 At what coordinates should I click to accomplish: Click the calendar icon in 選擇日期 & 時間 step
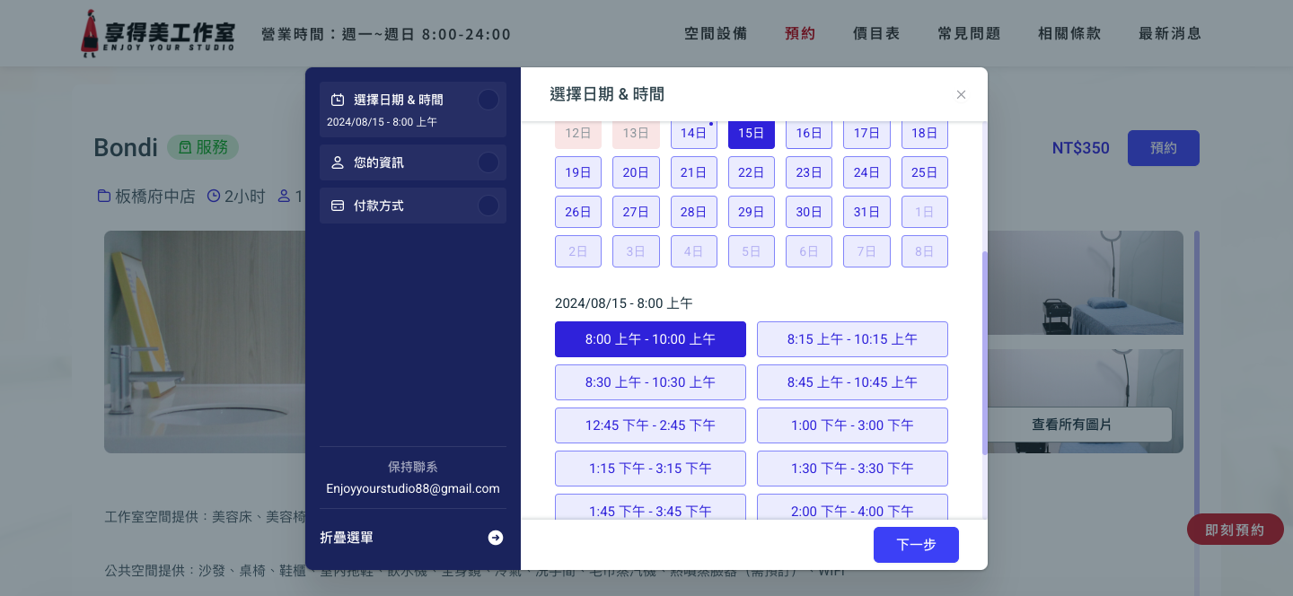(338, 100)
